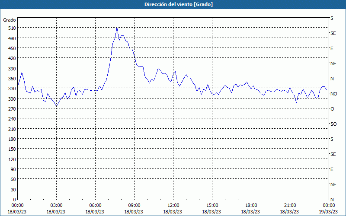Select the 03:00 time axis label
Screen dimensions: 346x216
56,206
